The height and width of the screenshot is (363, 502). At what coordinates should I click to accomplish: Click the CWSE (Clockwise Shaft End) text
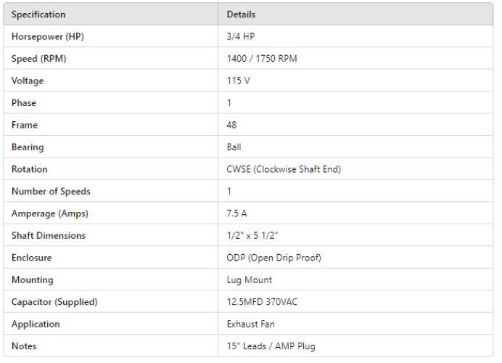[284, 169]
